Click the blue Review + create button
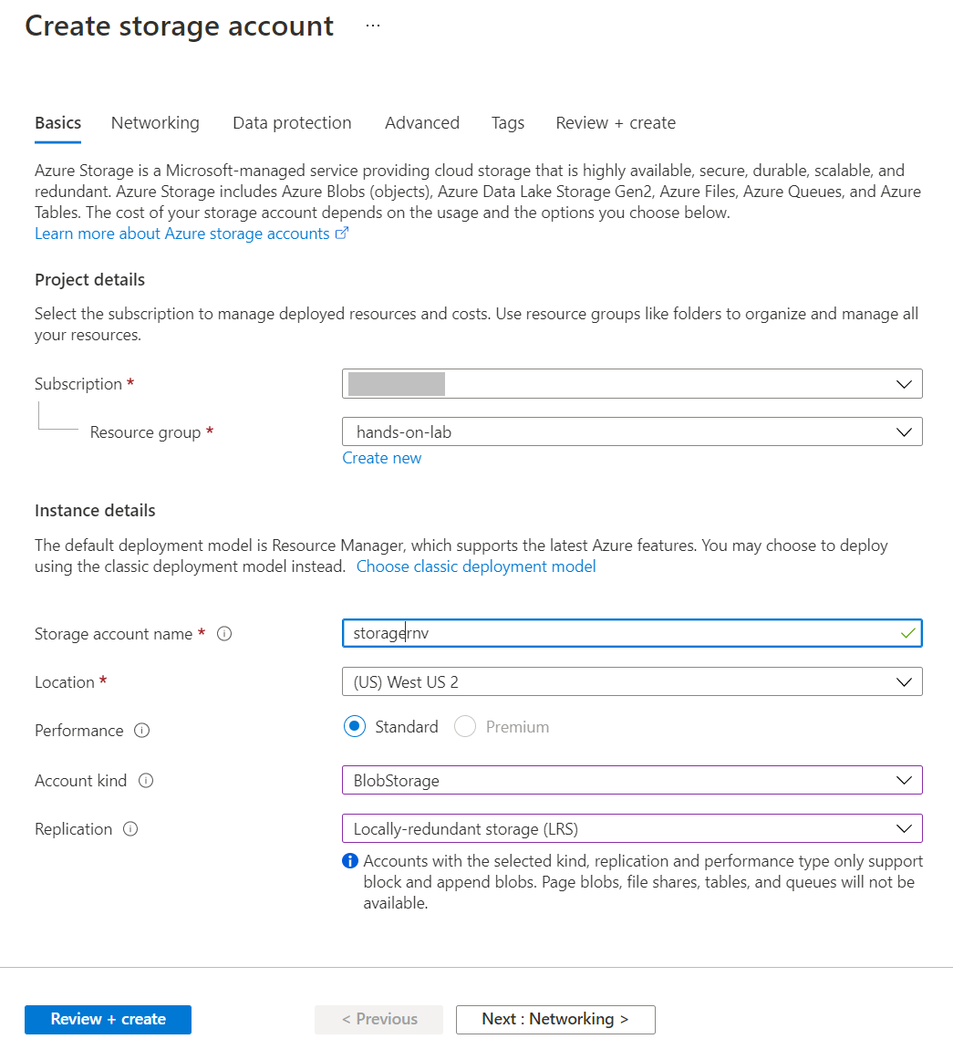 pos(108,1019)
